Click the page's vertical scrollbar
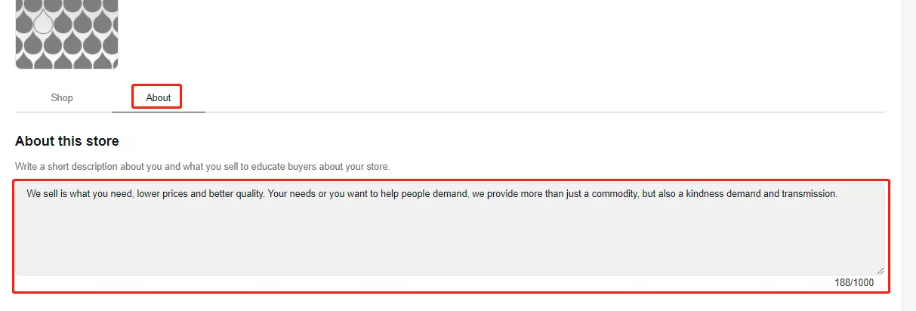 tap(908, 151)
